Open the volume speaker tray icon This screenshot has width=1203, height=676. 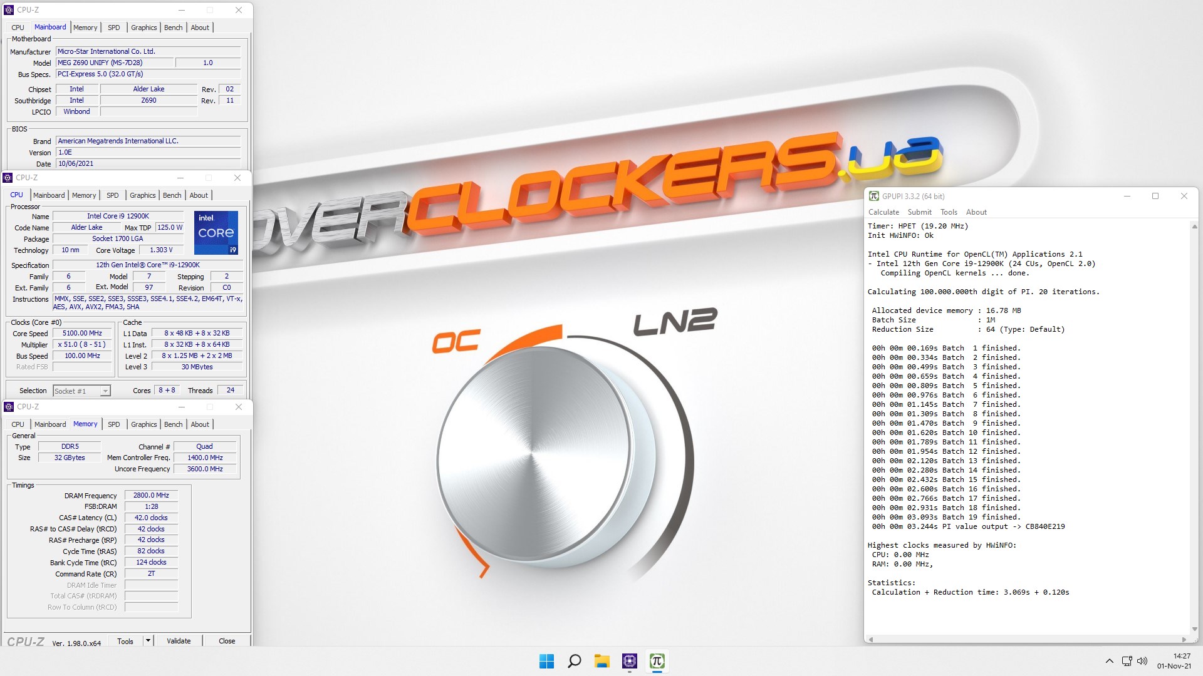(1142, 661)
